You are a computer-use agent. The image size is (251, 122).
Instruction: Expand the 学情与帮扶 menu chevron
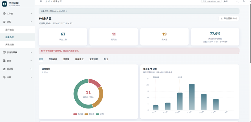pyautogui.click(x=31, y=52)
